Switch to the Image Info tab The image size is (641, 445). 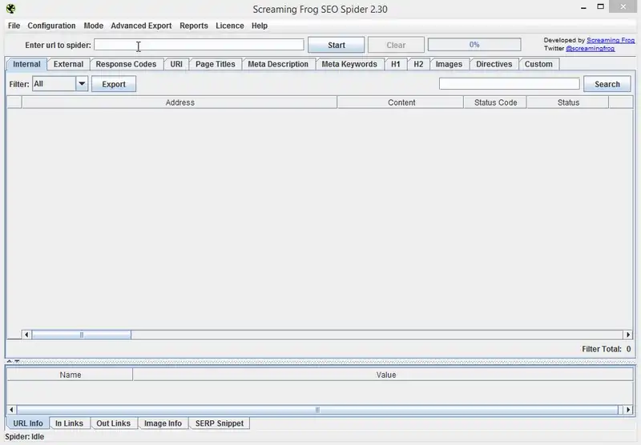click(x=163, y=423)
